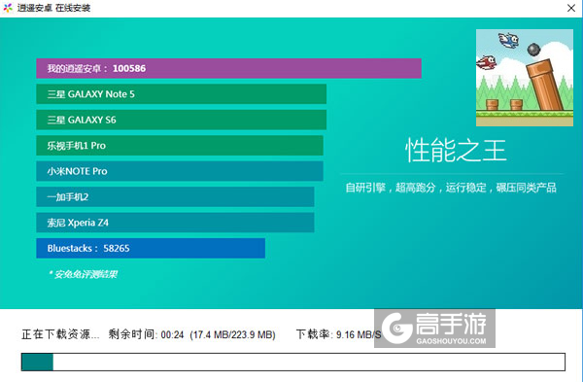Click the remaining time 00:24 value
This screenshot has height=382, width=583.
pyautogui.click(x=172, y=335)
